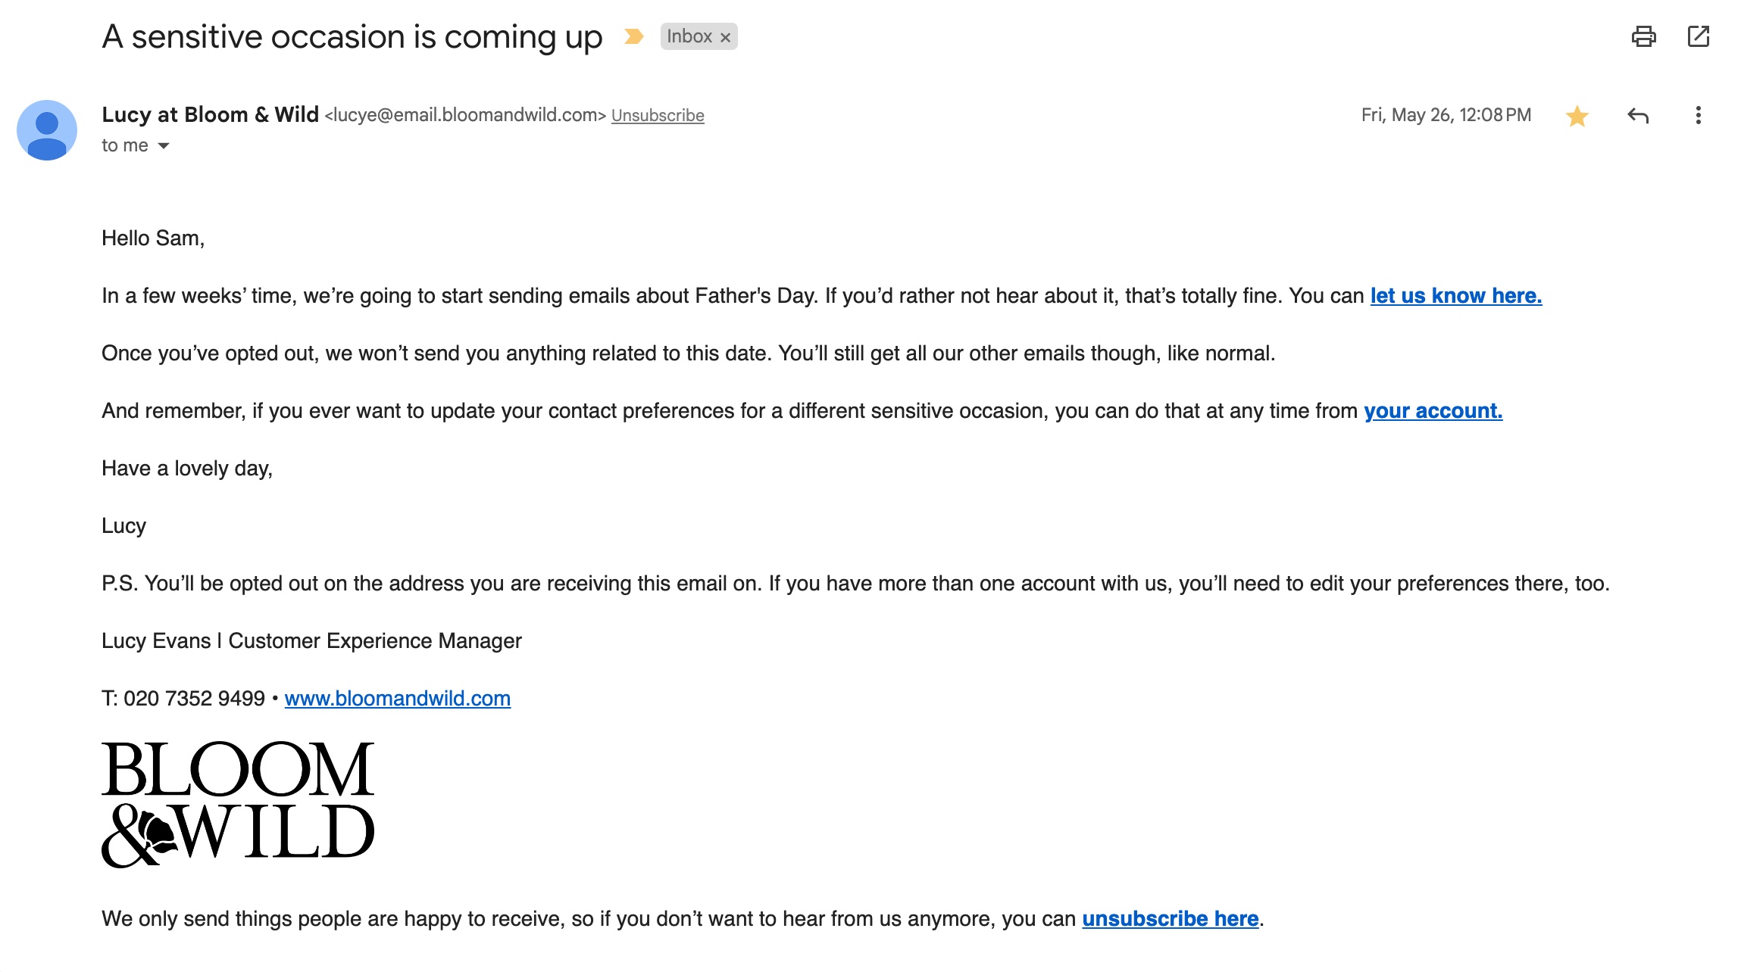Expand recipient details next to "to me"
Image resolution: width=1741 pixels, height=972 pixels.
(x=164, y=145)
